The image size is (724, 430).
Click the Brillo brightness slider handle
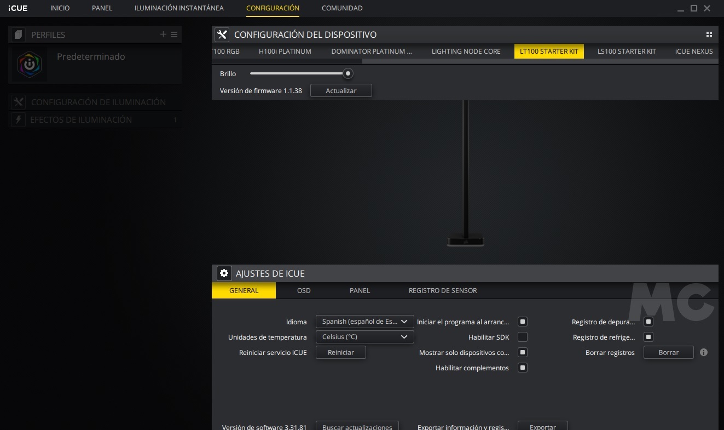[x=347, y=73]
